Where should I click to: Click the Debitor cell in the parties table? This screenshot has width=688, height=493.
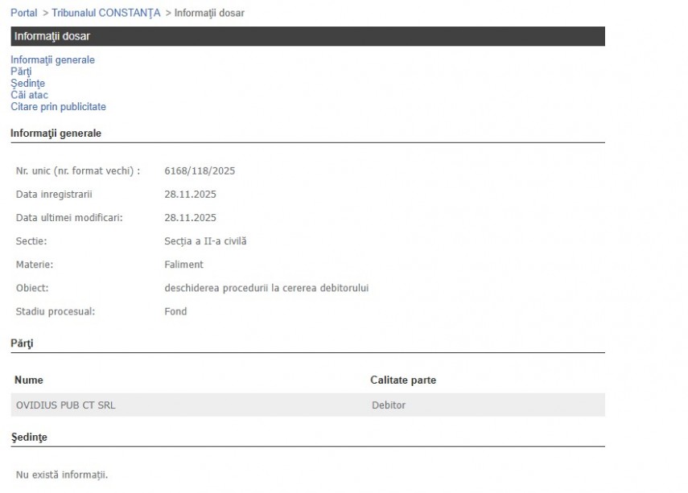point(389,405)
